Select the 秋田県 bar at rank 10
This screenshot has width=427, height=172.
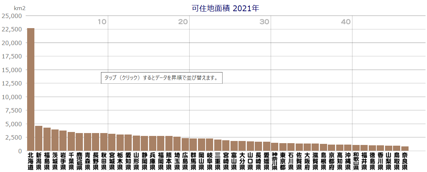coord(104,142)
